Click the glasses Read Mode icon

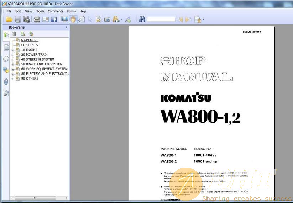pos(82,19)
